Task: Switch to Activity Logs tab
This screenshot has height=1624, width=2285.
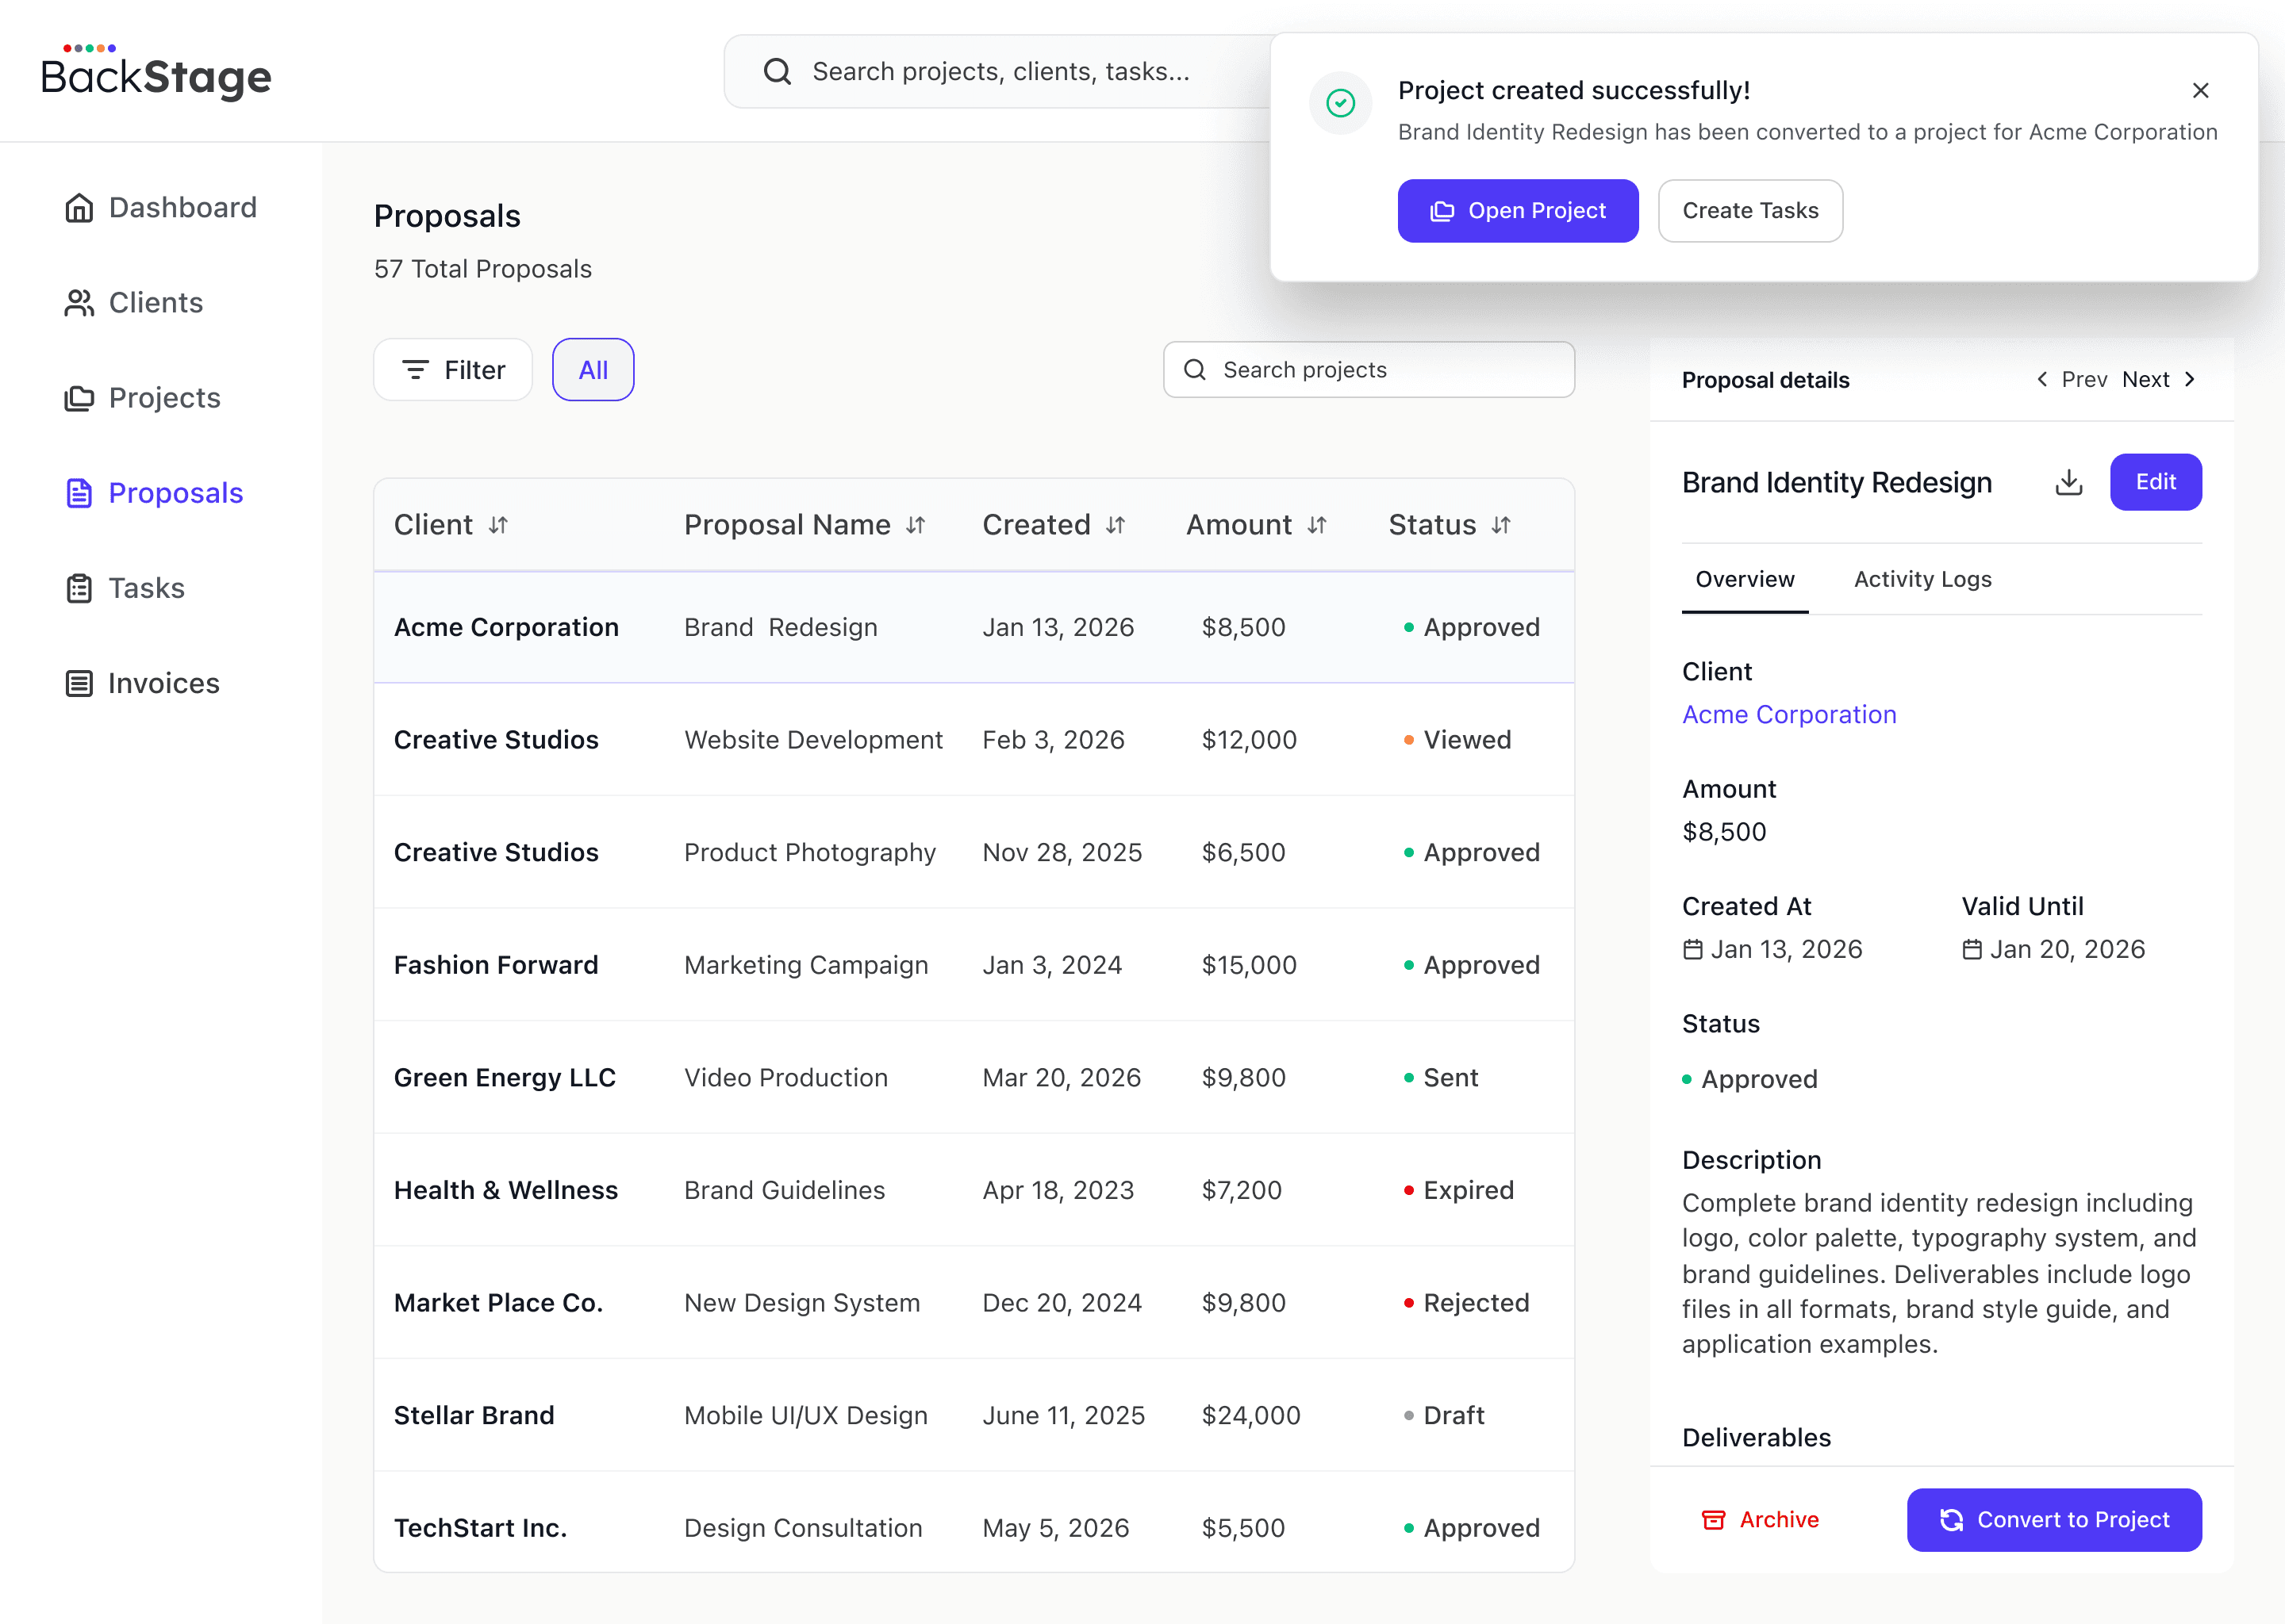Action: (1922, 580)
